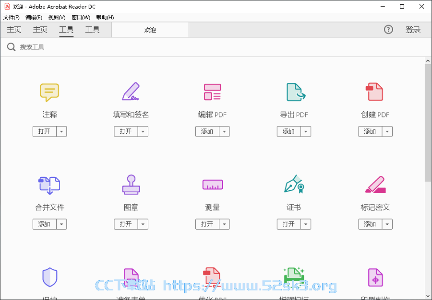This screenshot has height=300, width=432.
Task: Click the magnifying glass search icon
Action: 12,47
